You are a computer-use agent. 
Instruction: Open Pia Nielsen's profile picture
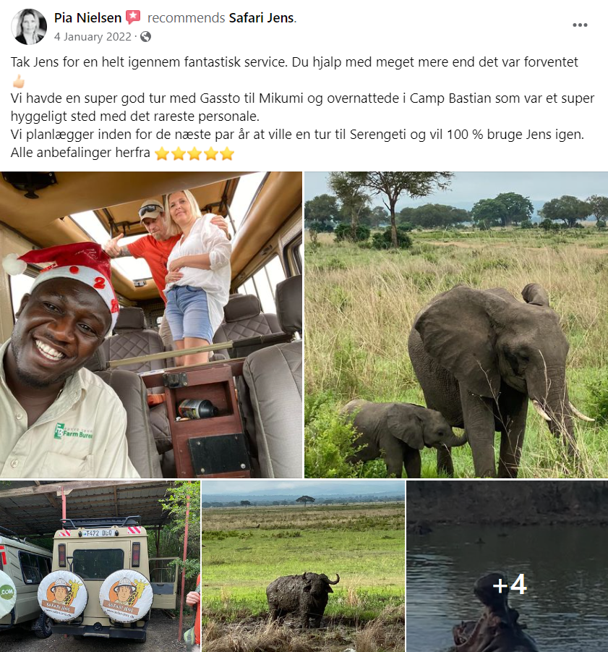tap(29, 26)
